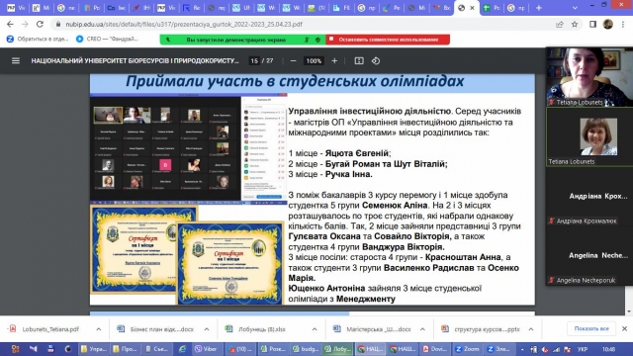Reload the current browser page
The height and width of the screenshot is (356, 633).
pyautogui.click(x=40, y=24)
